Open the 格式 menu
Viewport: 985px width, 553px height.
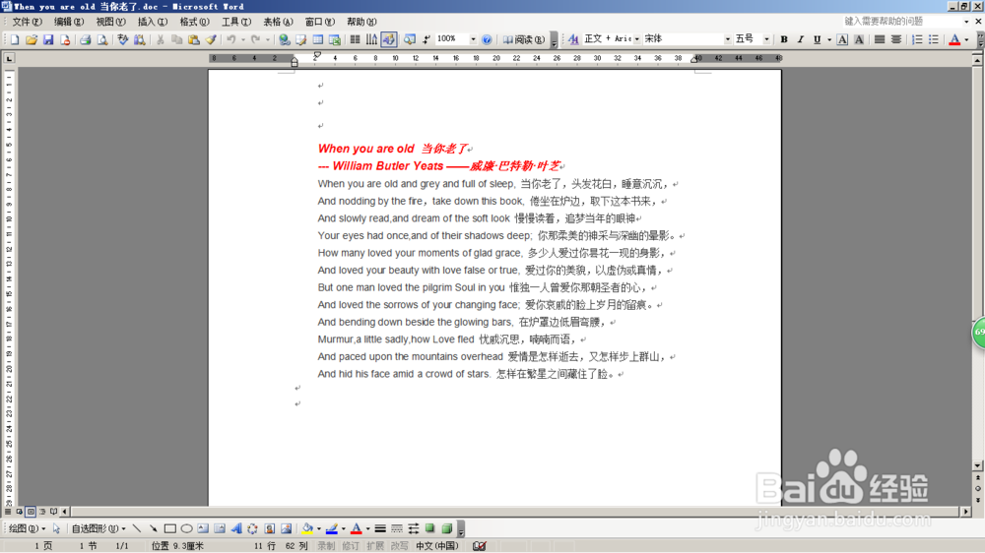[x=194, y=22]
